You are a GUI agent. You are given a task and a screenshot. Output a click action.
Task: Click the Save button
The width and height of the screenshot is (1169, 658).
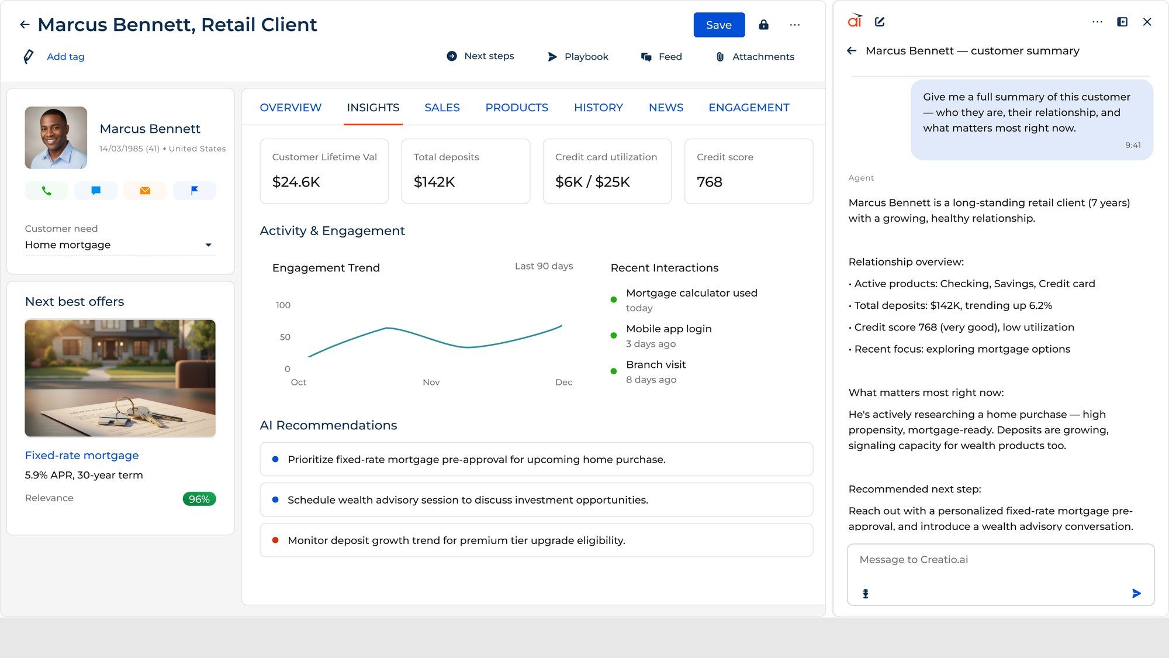(x=719, y=25)
